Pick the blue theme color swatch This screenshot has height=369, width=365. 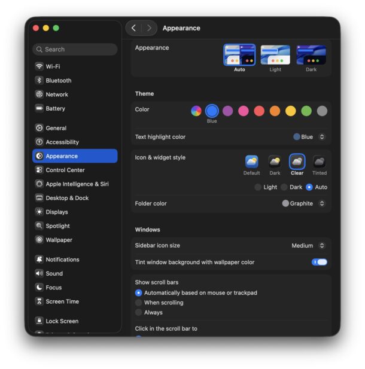(212, 111)
